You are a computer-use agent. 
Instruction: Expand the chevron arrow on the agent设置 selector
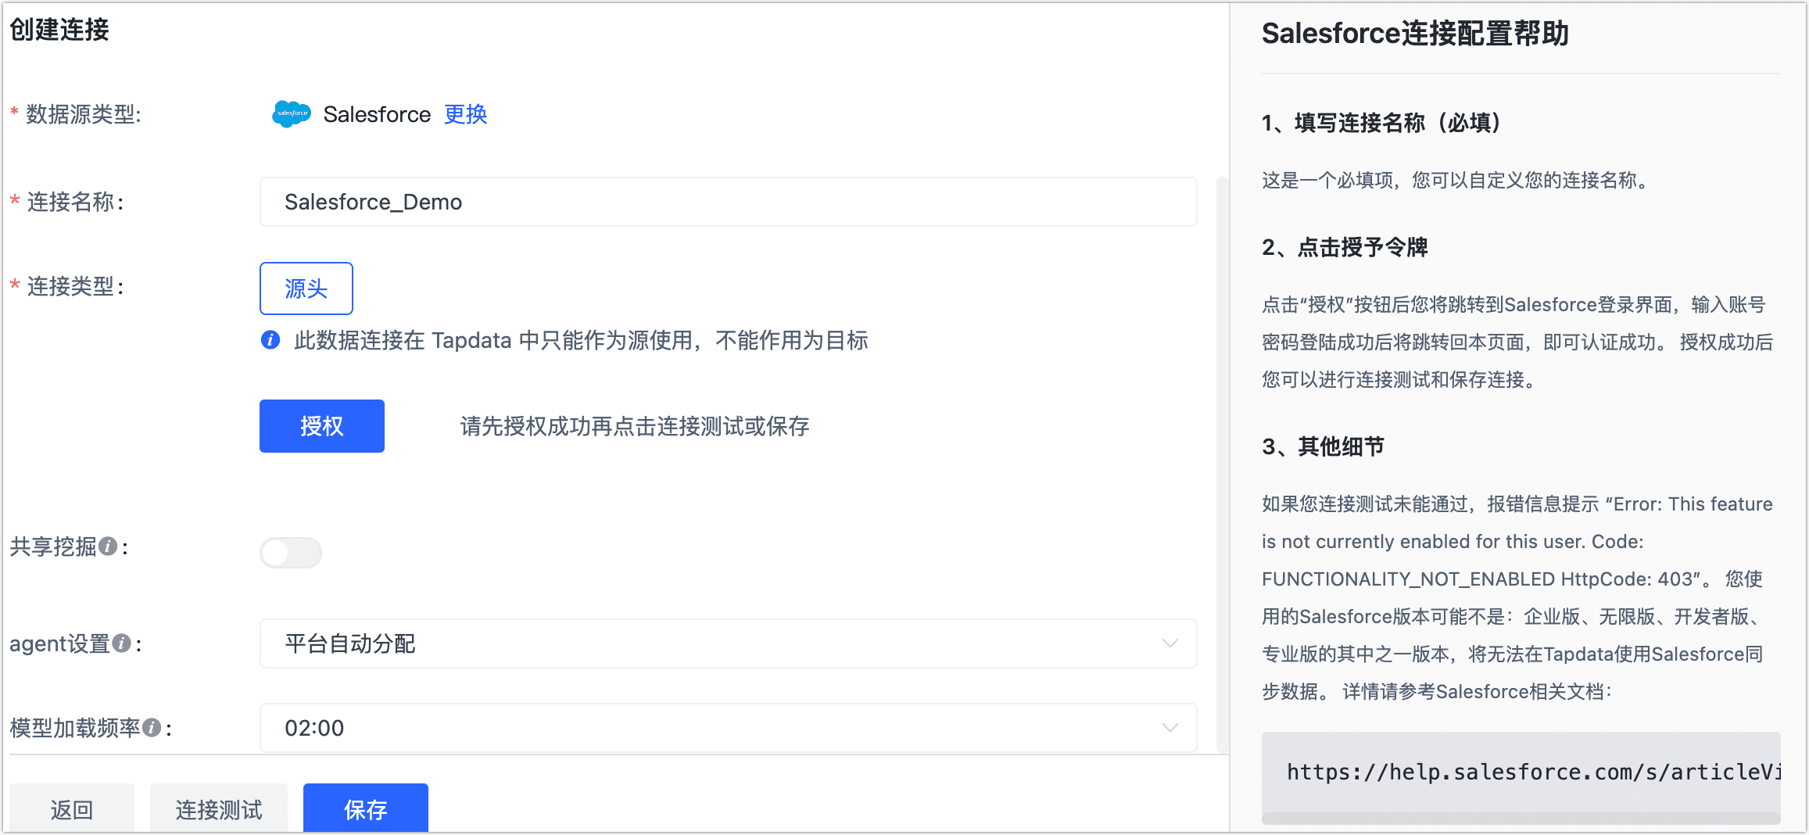pos(1170,643)
